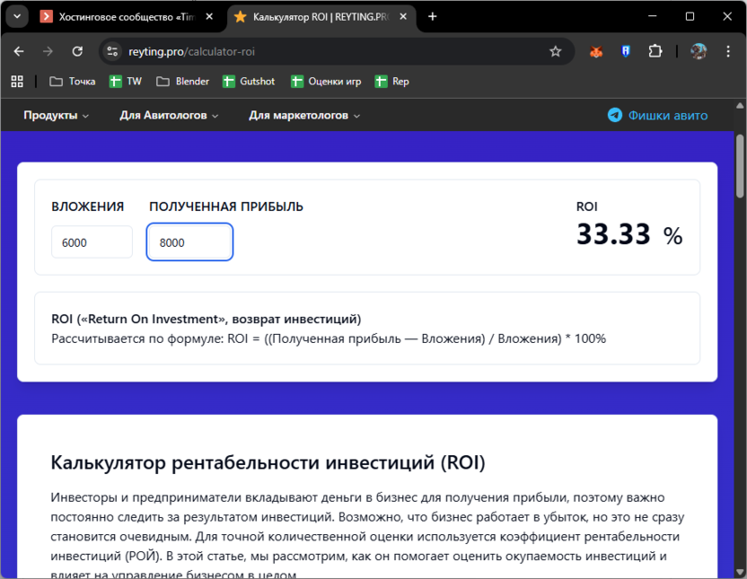Open the fox-shaped browser extension
The height and width of the screenshot is (579, 747).
pyautogui.click(x=595, y=51)
